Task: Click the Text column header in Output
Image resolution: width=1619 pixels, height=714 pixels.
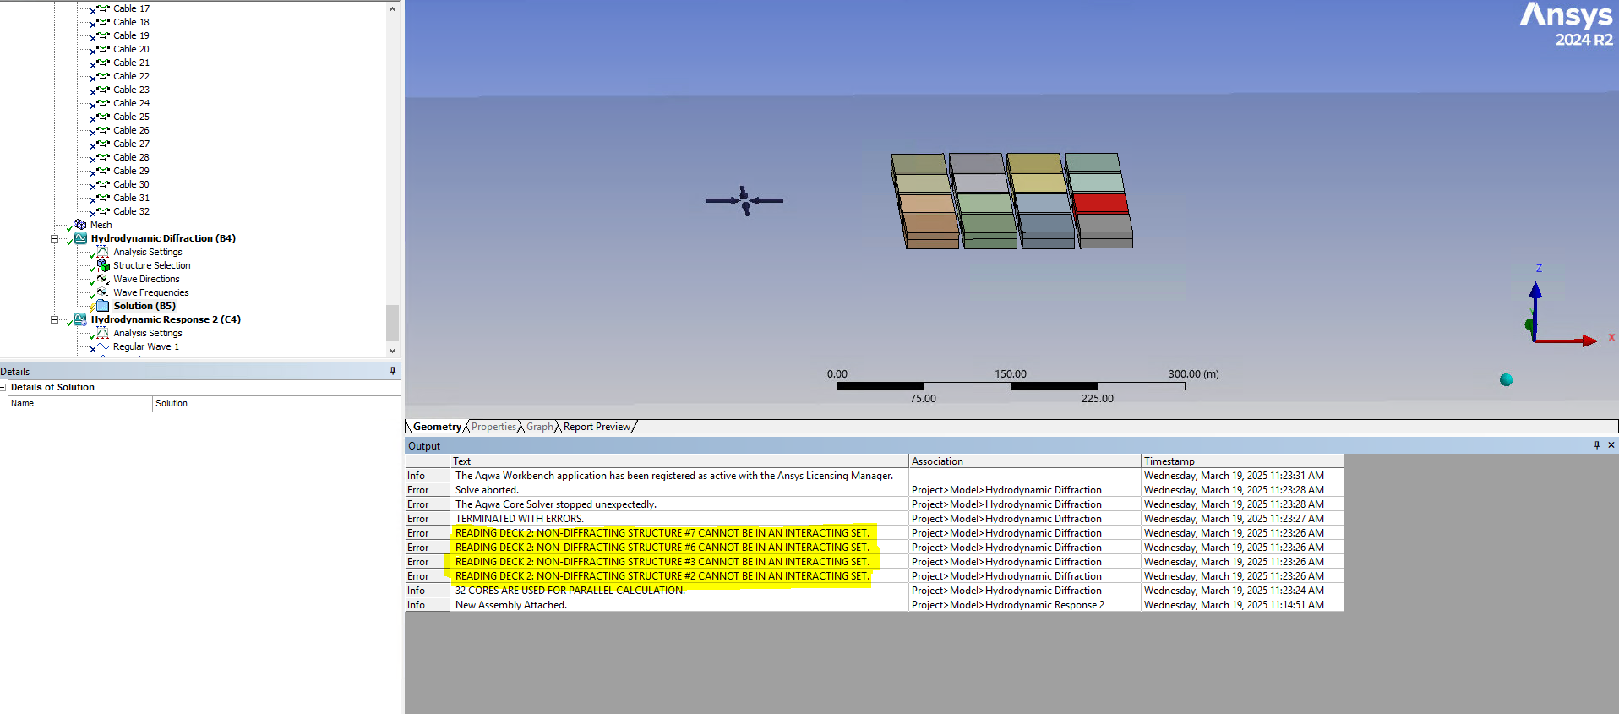Action: pos(679,461)
